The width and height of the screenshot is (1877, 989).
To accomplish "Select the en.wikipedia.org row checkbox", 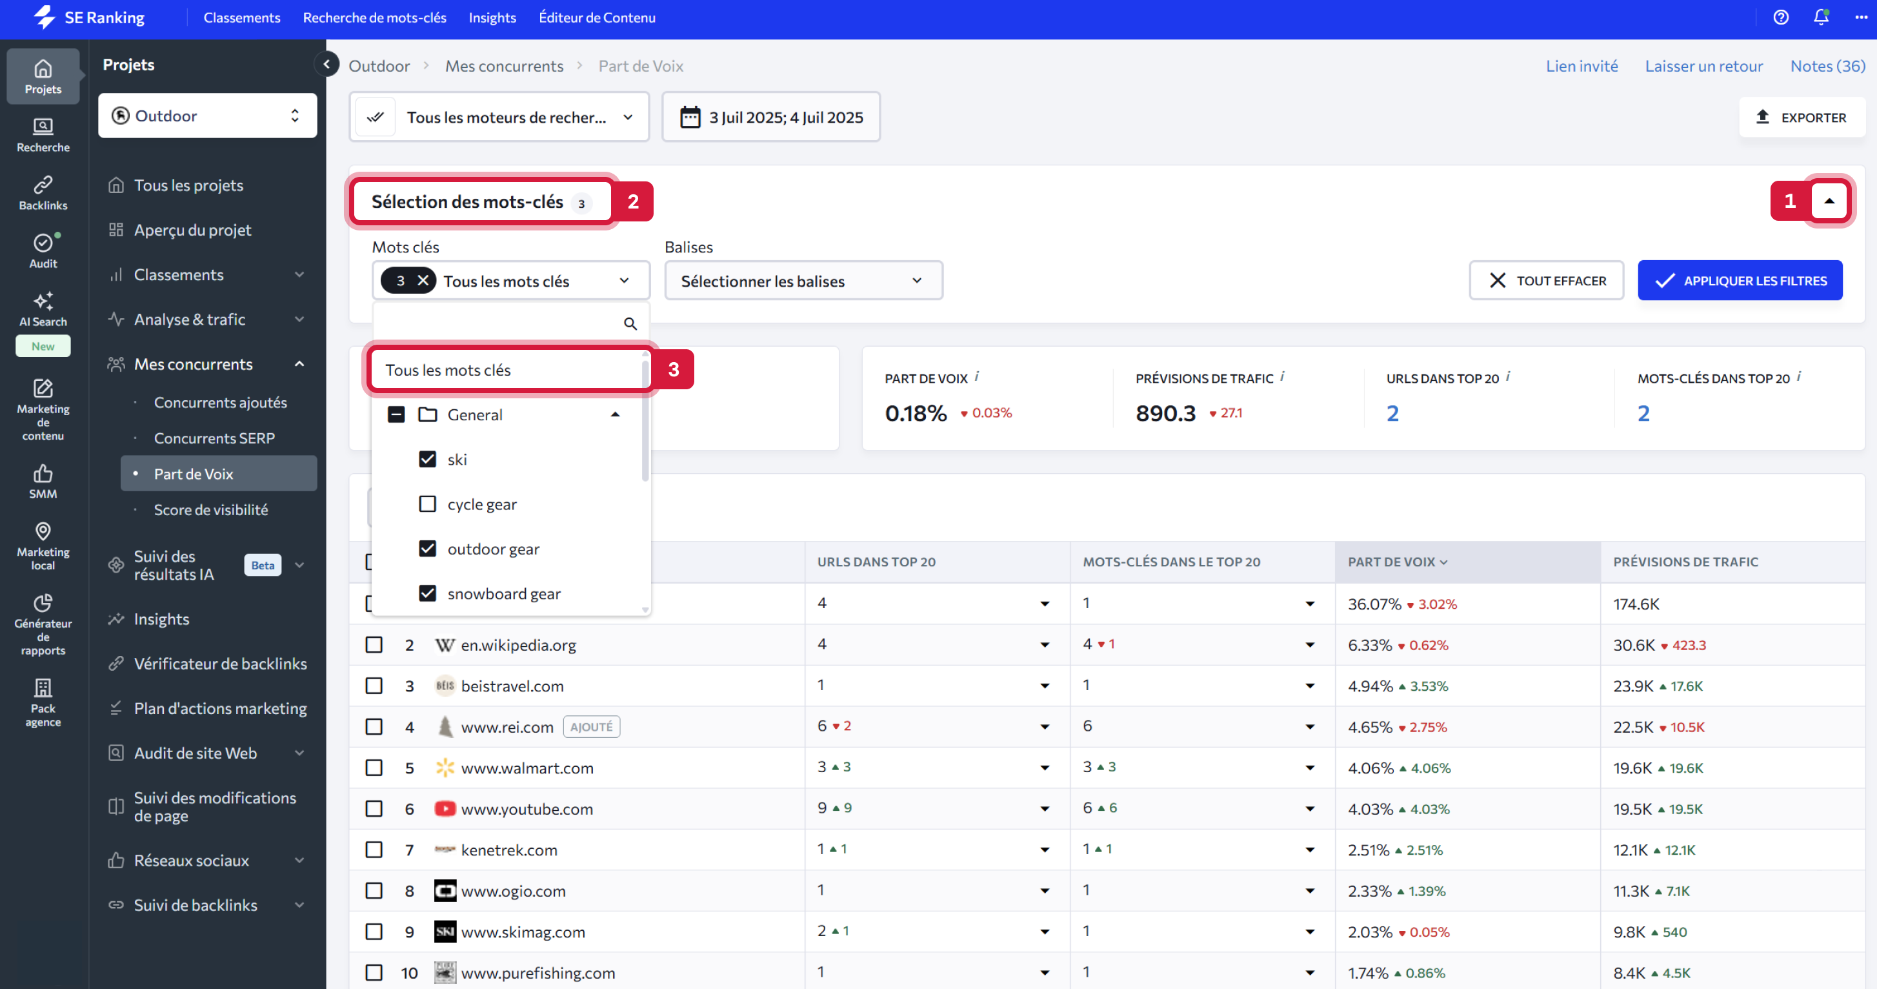I will click(374, 645).
